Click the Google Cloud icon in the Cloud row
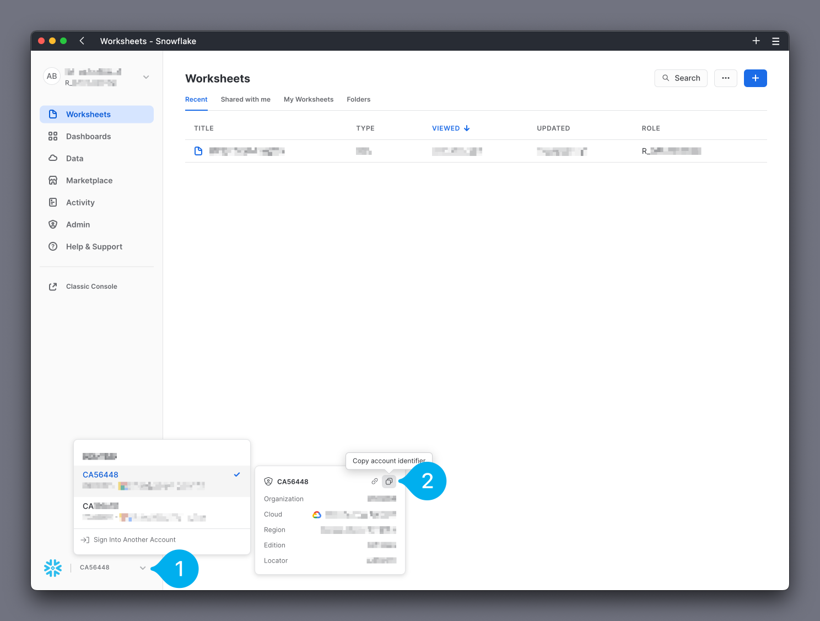The height and width of the screenshot is (621, 820). 317,515
